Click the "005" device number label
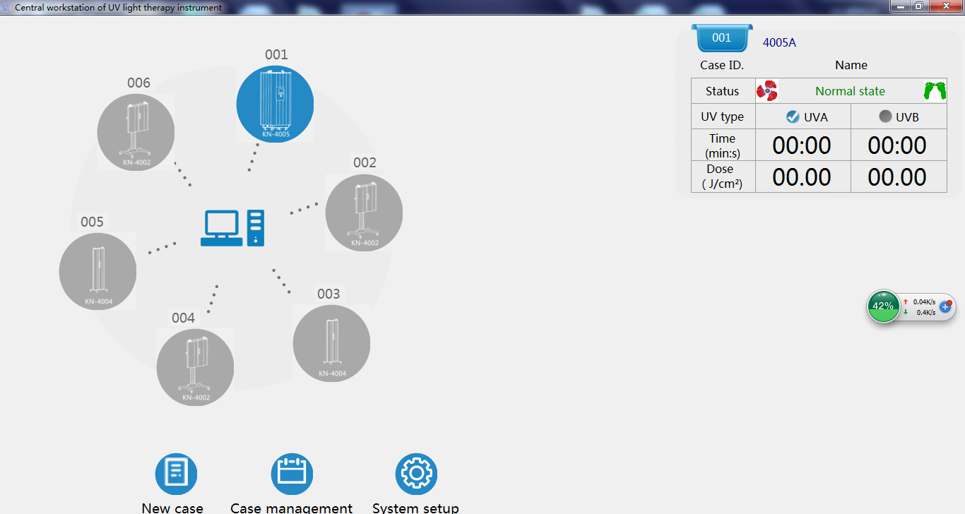Viewport: 965px width, 514px height. (x=92, y=222)
